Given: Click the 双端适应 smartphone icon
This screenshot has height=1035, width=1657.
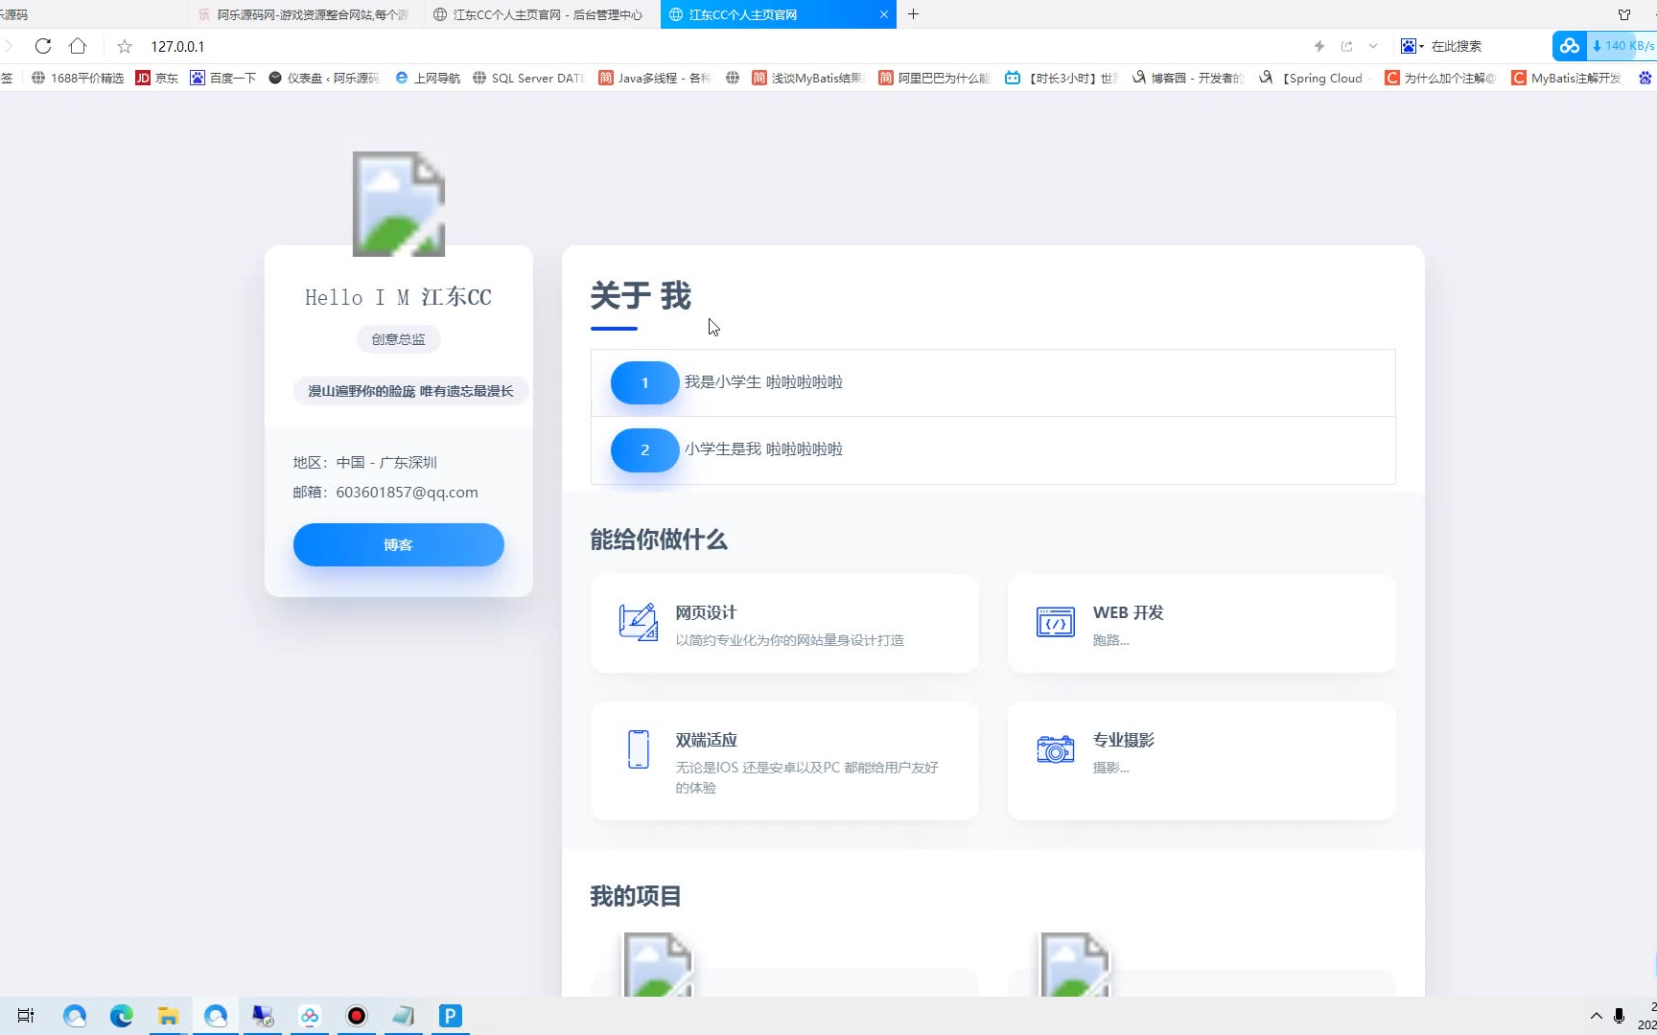Looking at the screenshot, I should [639, 749].
